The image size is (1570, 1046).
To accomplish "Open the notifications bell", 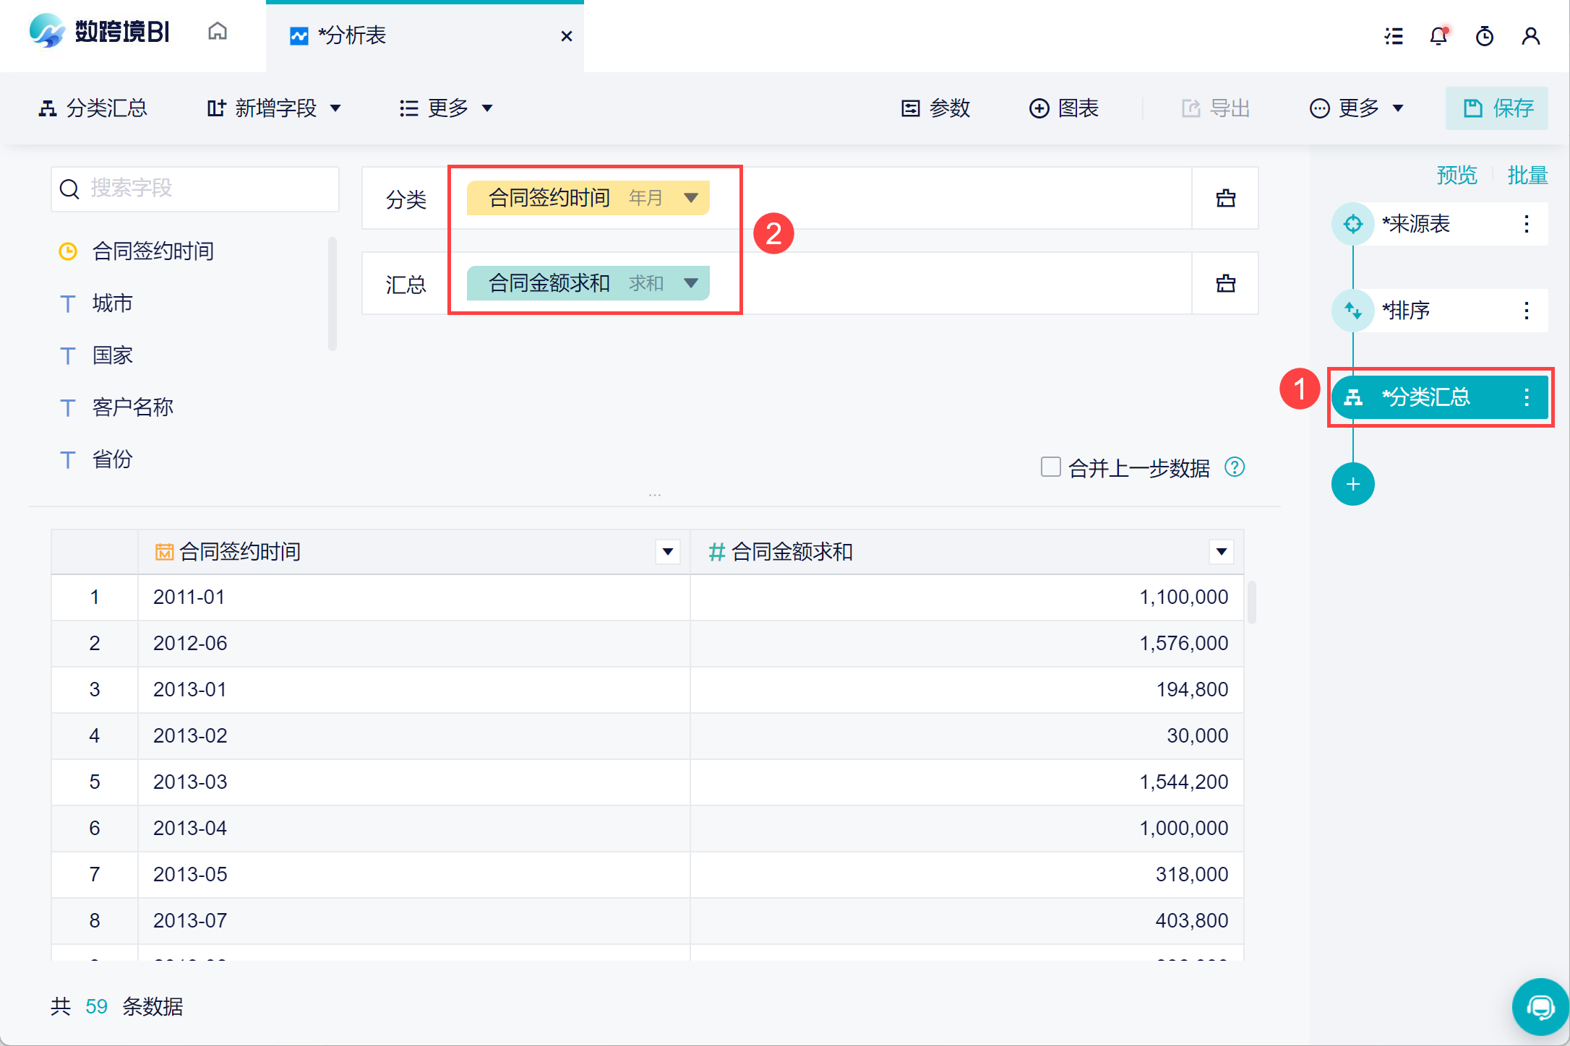I will [x=1439, y=36].
